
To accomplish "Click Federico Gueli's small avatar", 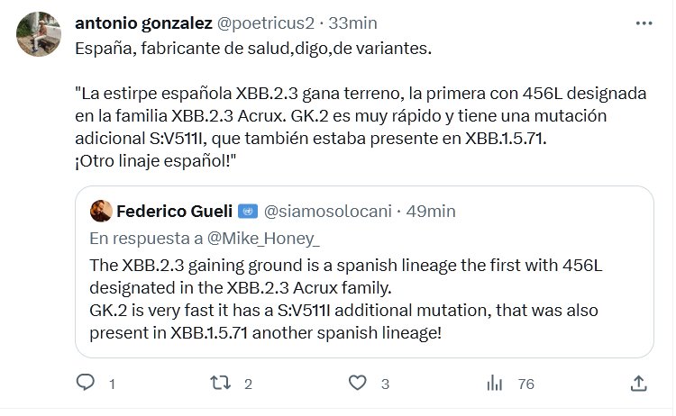I will click(102, 211).
